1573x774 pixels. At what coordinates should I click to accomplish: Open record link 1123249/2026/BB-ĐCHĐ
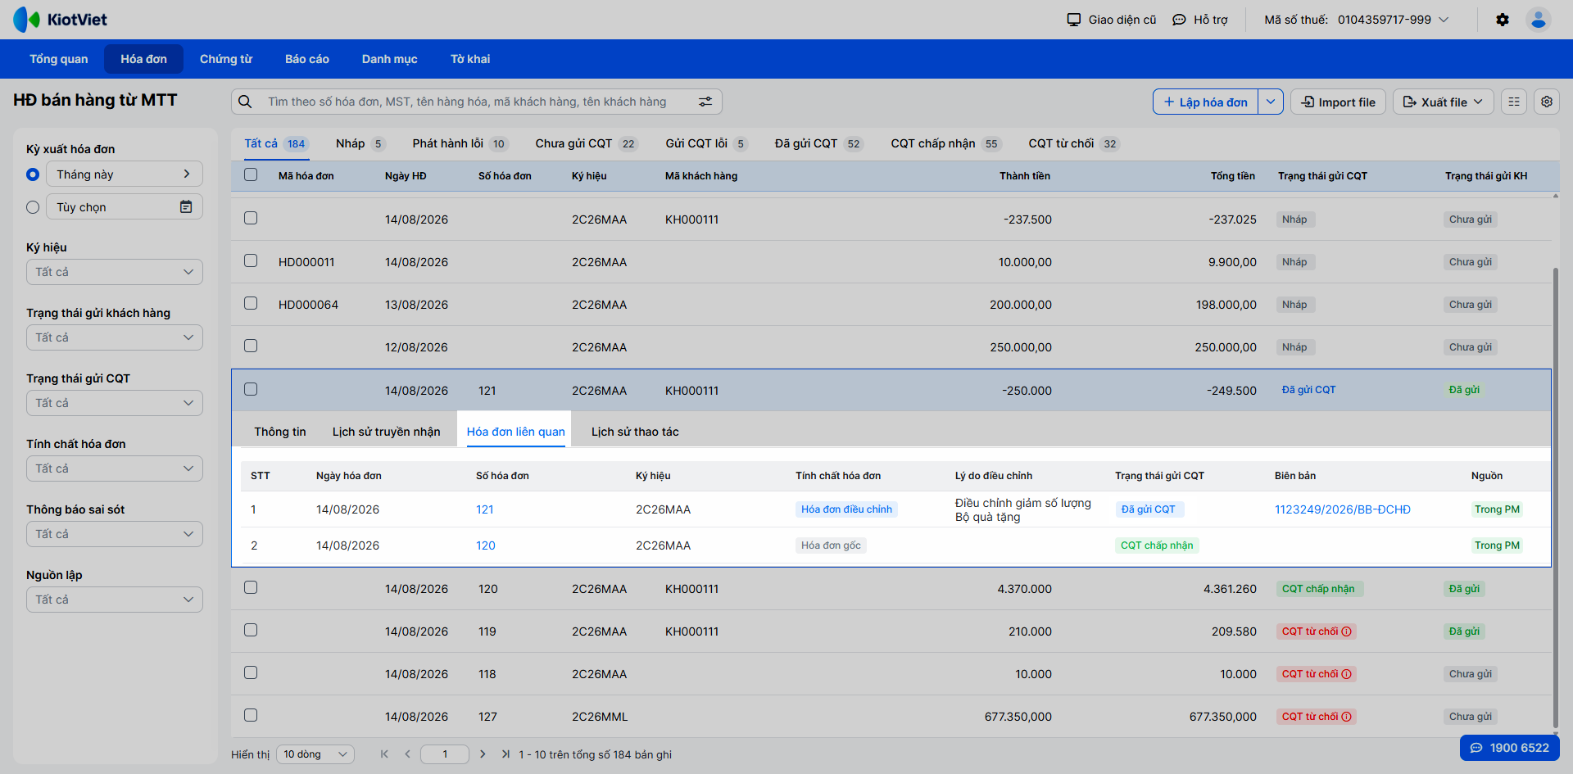pos(1343,509)
